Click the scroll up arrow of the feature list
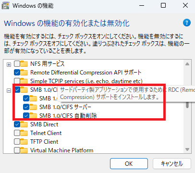The image size is (195, 173). point(187,64)
